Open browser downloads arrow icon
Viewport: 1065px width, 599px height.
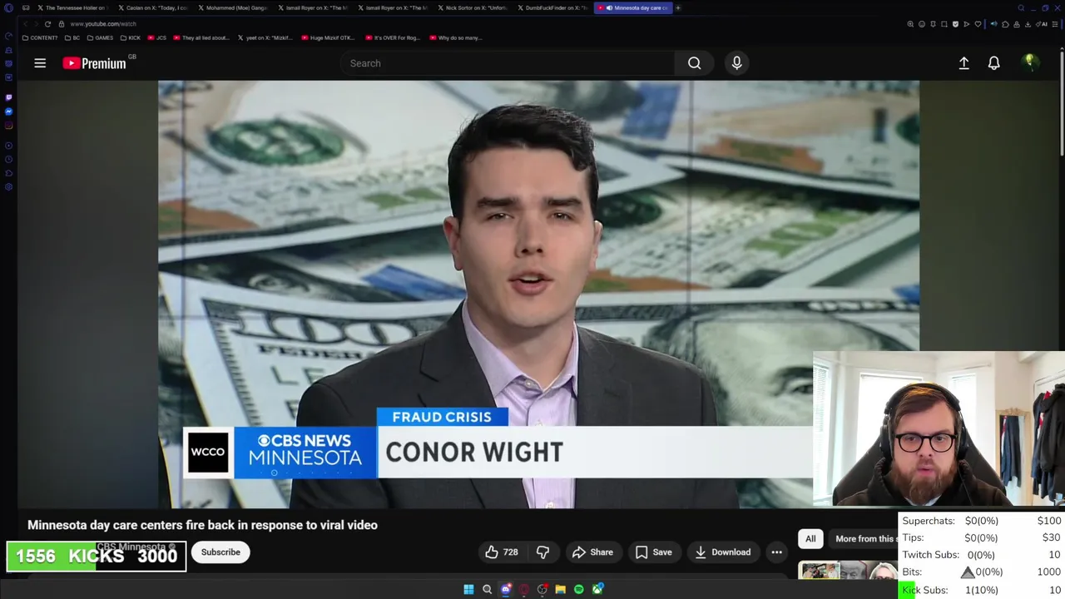click(1028, 24)
